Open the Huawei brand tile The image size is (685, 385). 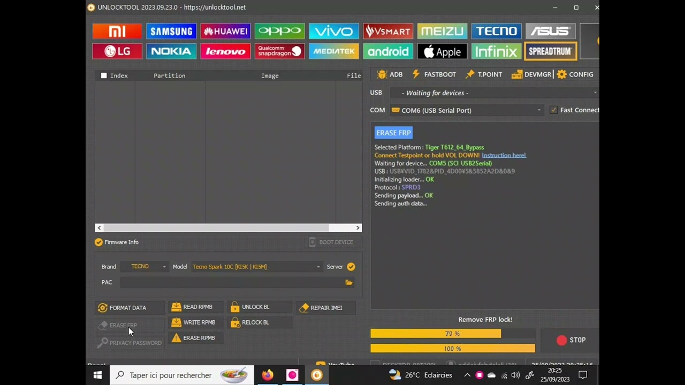pos(225,32)
